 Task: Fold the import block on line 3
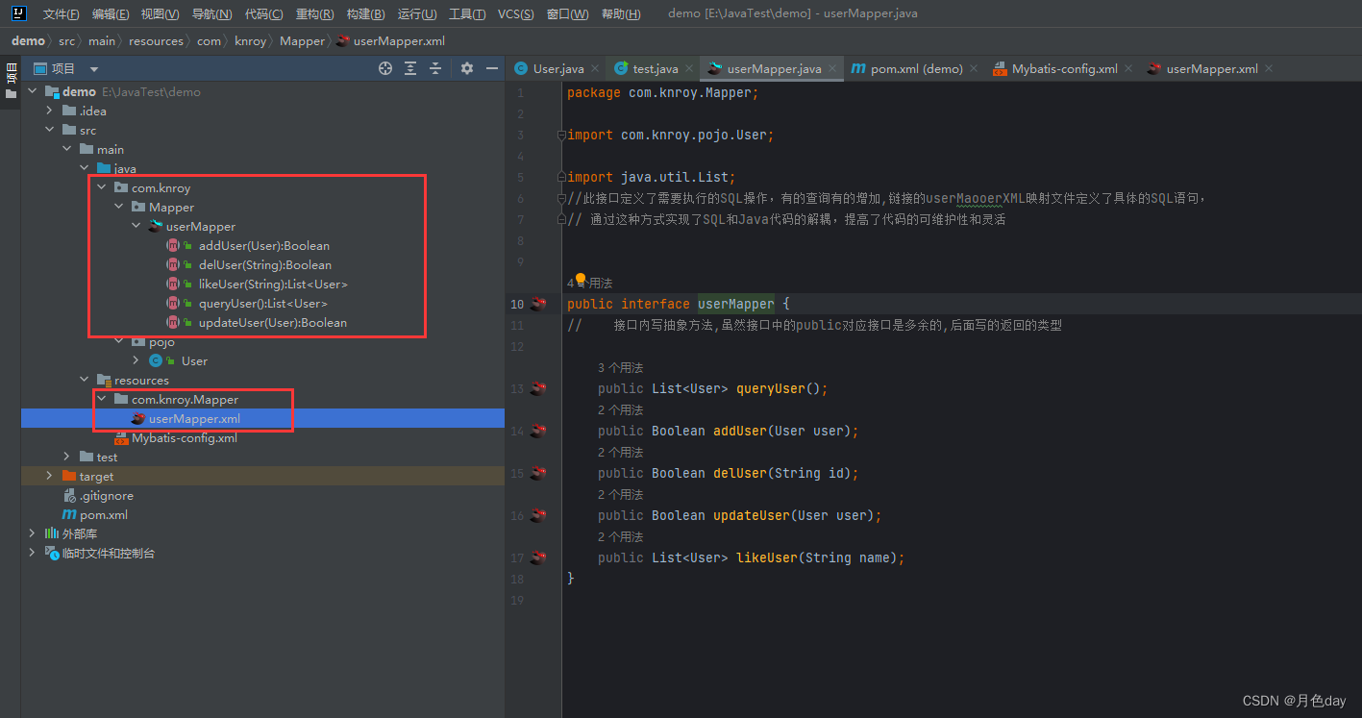[x=561, y=136]
